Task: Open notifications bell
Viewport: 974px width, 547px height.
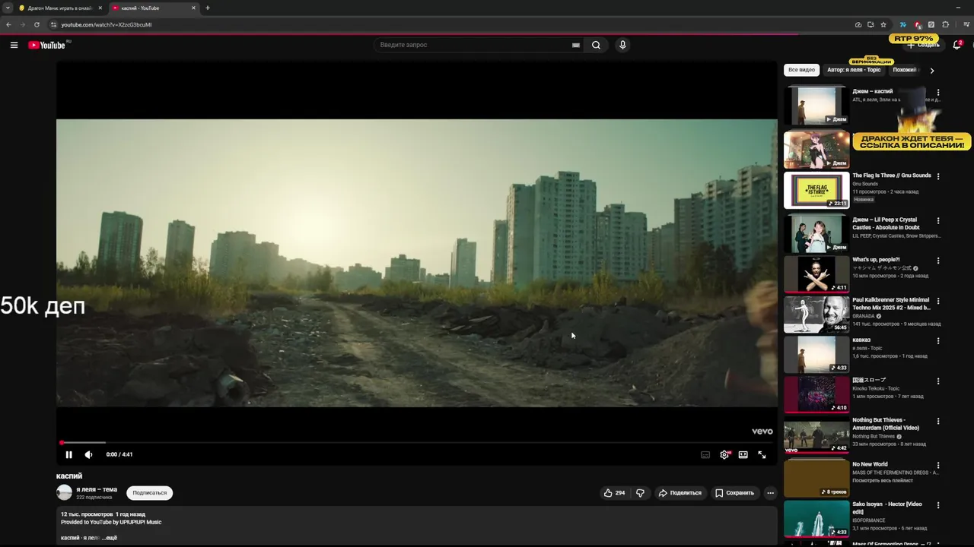Action: point(957,45)
